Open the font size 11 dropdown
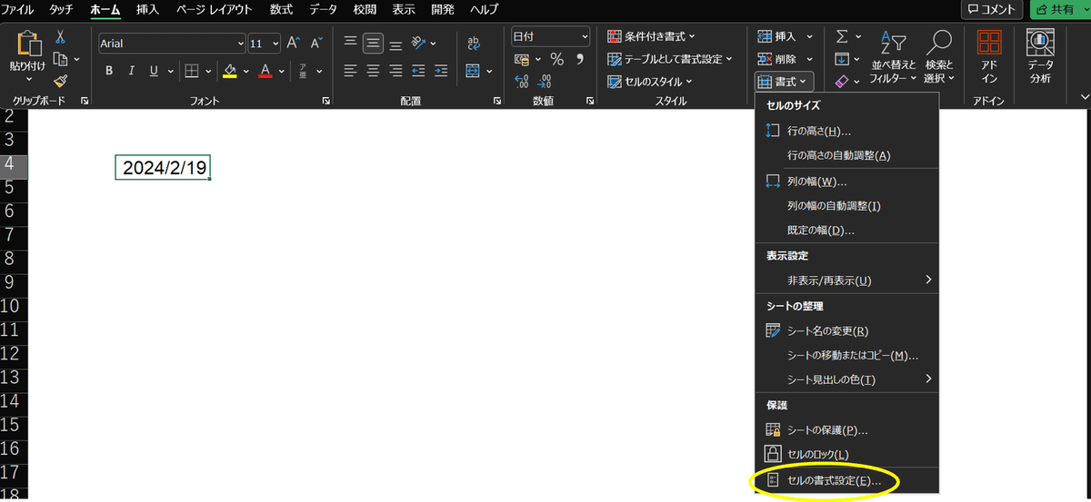 pyautogui.click(x=275, y=44)
